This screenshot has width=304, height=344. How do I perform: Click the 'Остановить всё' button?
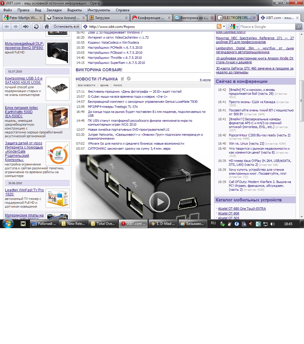pyautogui.click(x=66, y=26)
